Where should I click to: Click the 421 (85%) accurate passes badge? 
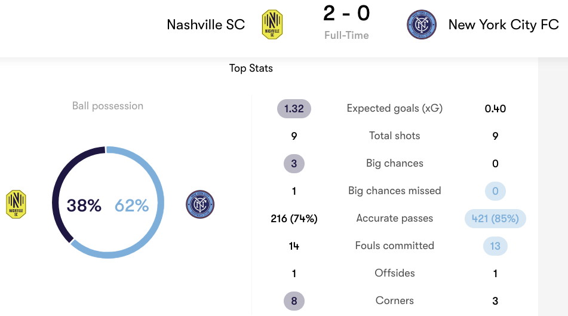point(495,219)
